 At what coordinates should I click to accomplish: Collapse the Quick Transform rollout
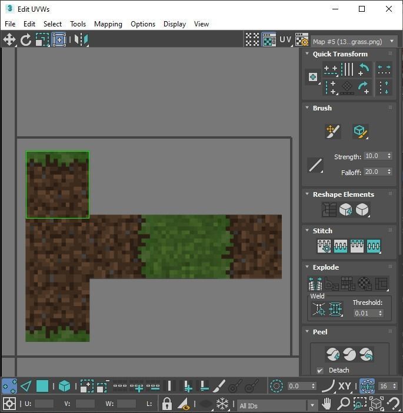[307, 53]
